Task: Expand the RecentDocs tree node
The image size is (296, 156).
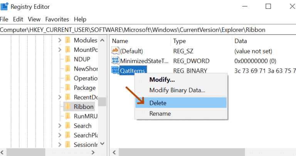Action: 60,97
